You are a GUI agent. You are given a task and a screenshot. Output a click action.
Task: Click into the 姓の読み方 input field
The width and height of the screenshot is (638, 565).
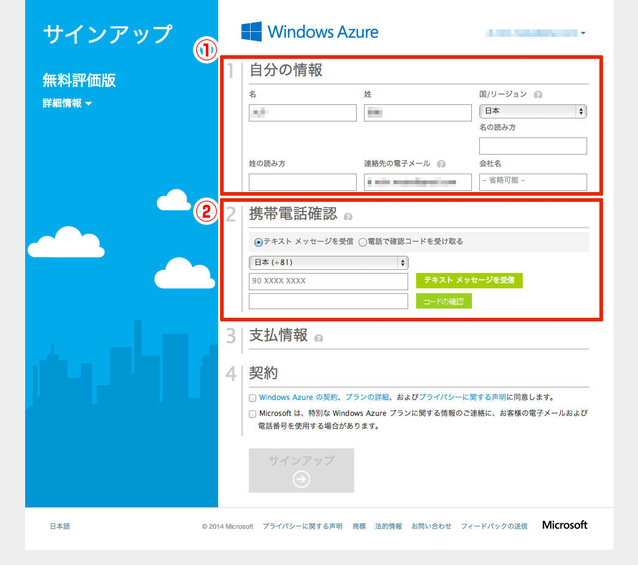(303, 182)
